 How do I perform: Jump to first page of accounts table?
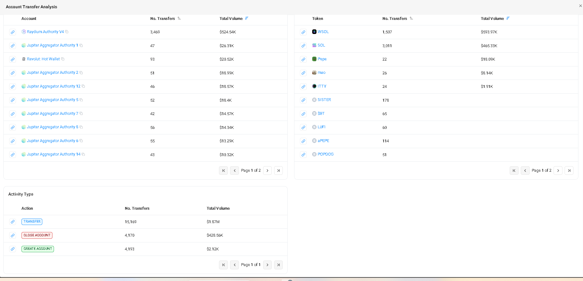point(224,170)
